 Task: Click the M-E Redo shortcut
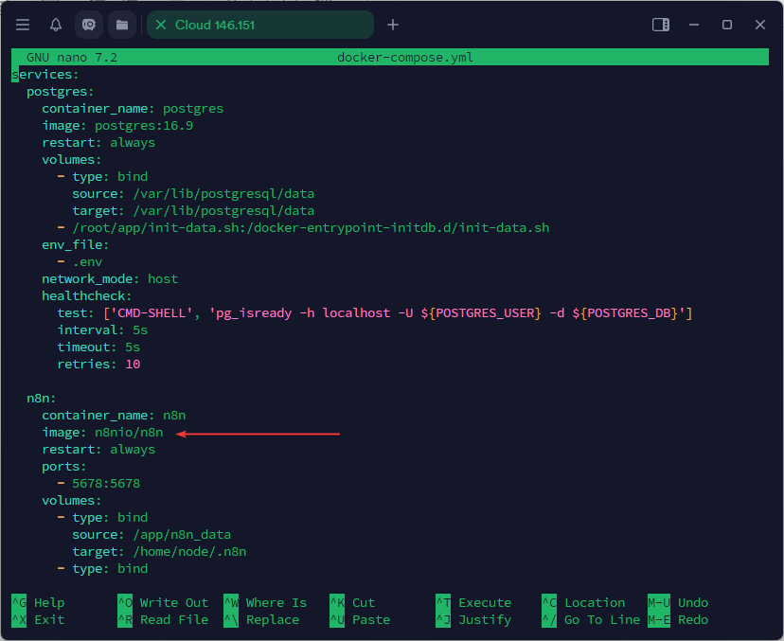coord(678,619)
